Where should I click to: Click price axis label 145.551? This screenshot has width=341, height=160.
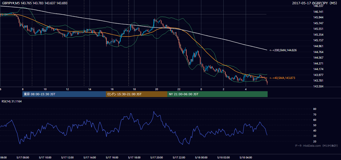(318, 29)
